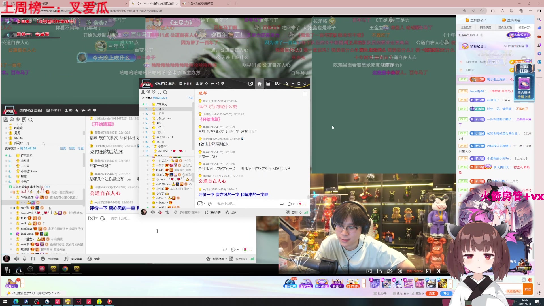Open 打卡相机 camera activity icon
This screenshot has height=306, width=544.
(353, 283)
